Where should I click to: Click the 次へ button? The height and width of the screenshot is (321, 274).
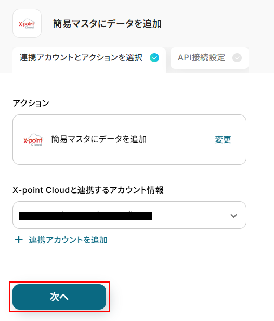pos(59,297)
